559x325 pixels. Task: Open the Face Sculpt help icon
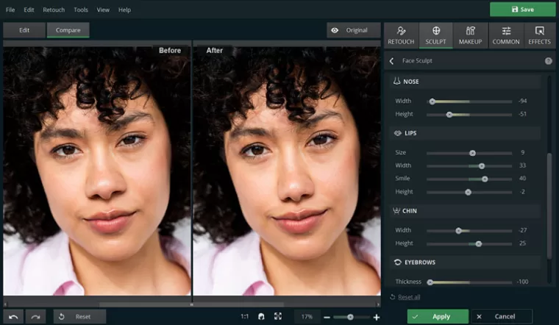(x=548, y=61)
